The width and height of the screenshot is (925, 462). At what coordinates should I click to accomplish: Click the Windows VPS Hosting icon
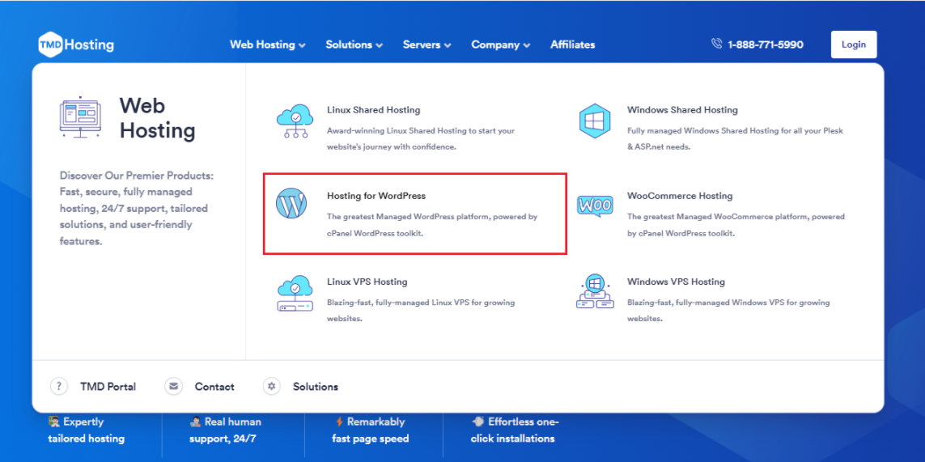(x=595, y=291)
